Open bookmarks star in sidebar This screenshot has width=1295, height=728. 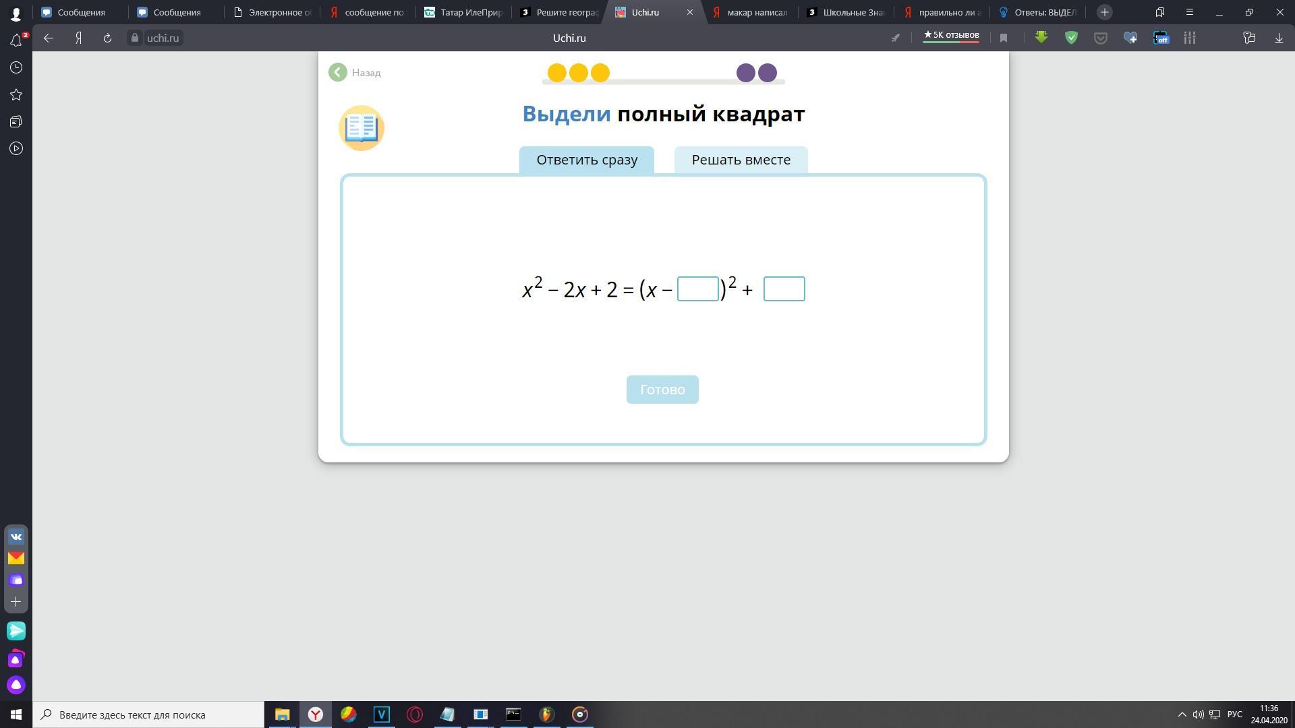[x=16, y=94]
